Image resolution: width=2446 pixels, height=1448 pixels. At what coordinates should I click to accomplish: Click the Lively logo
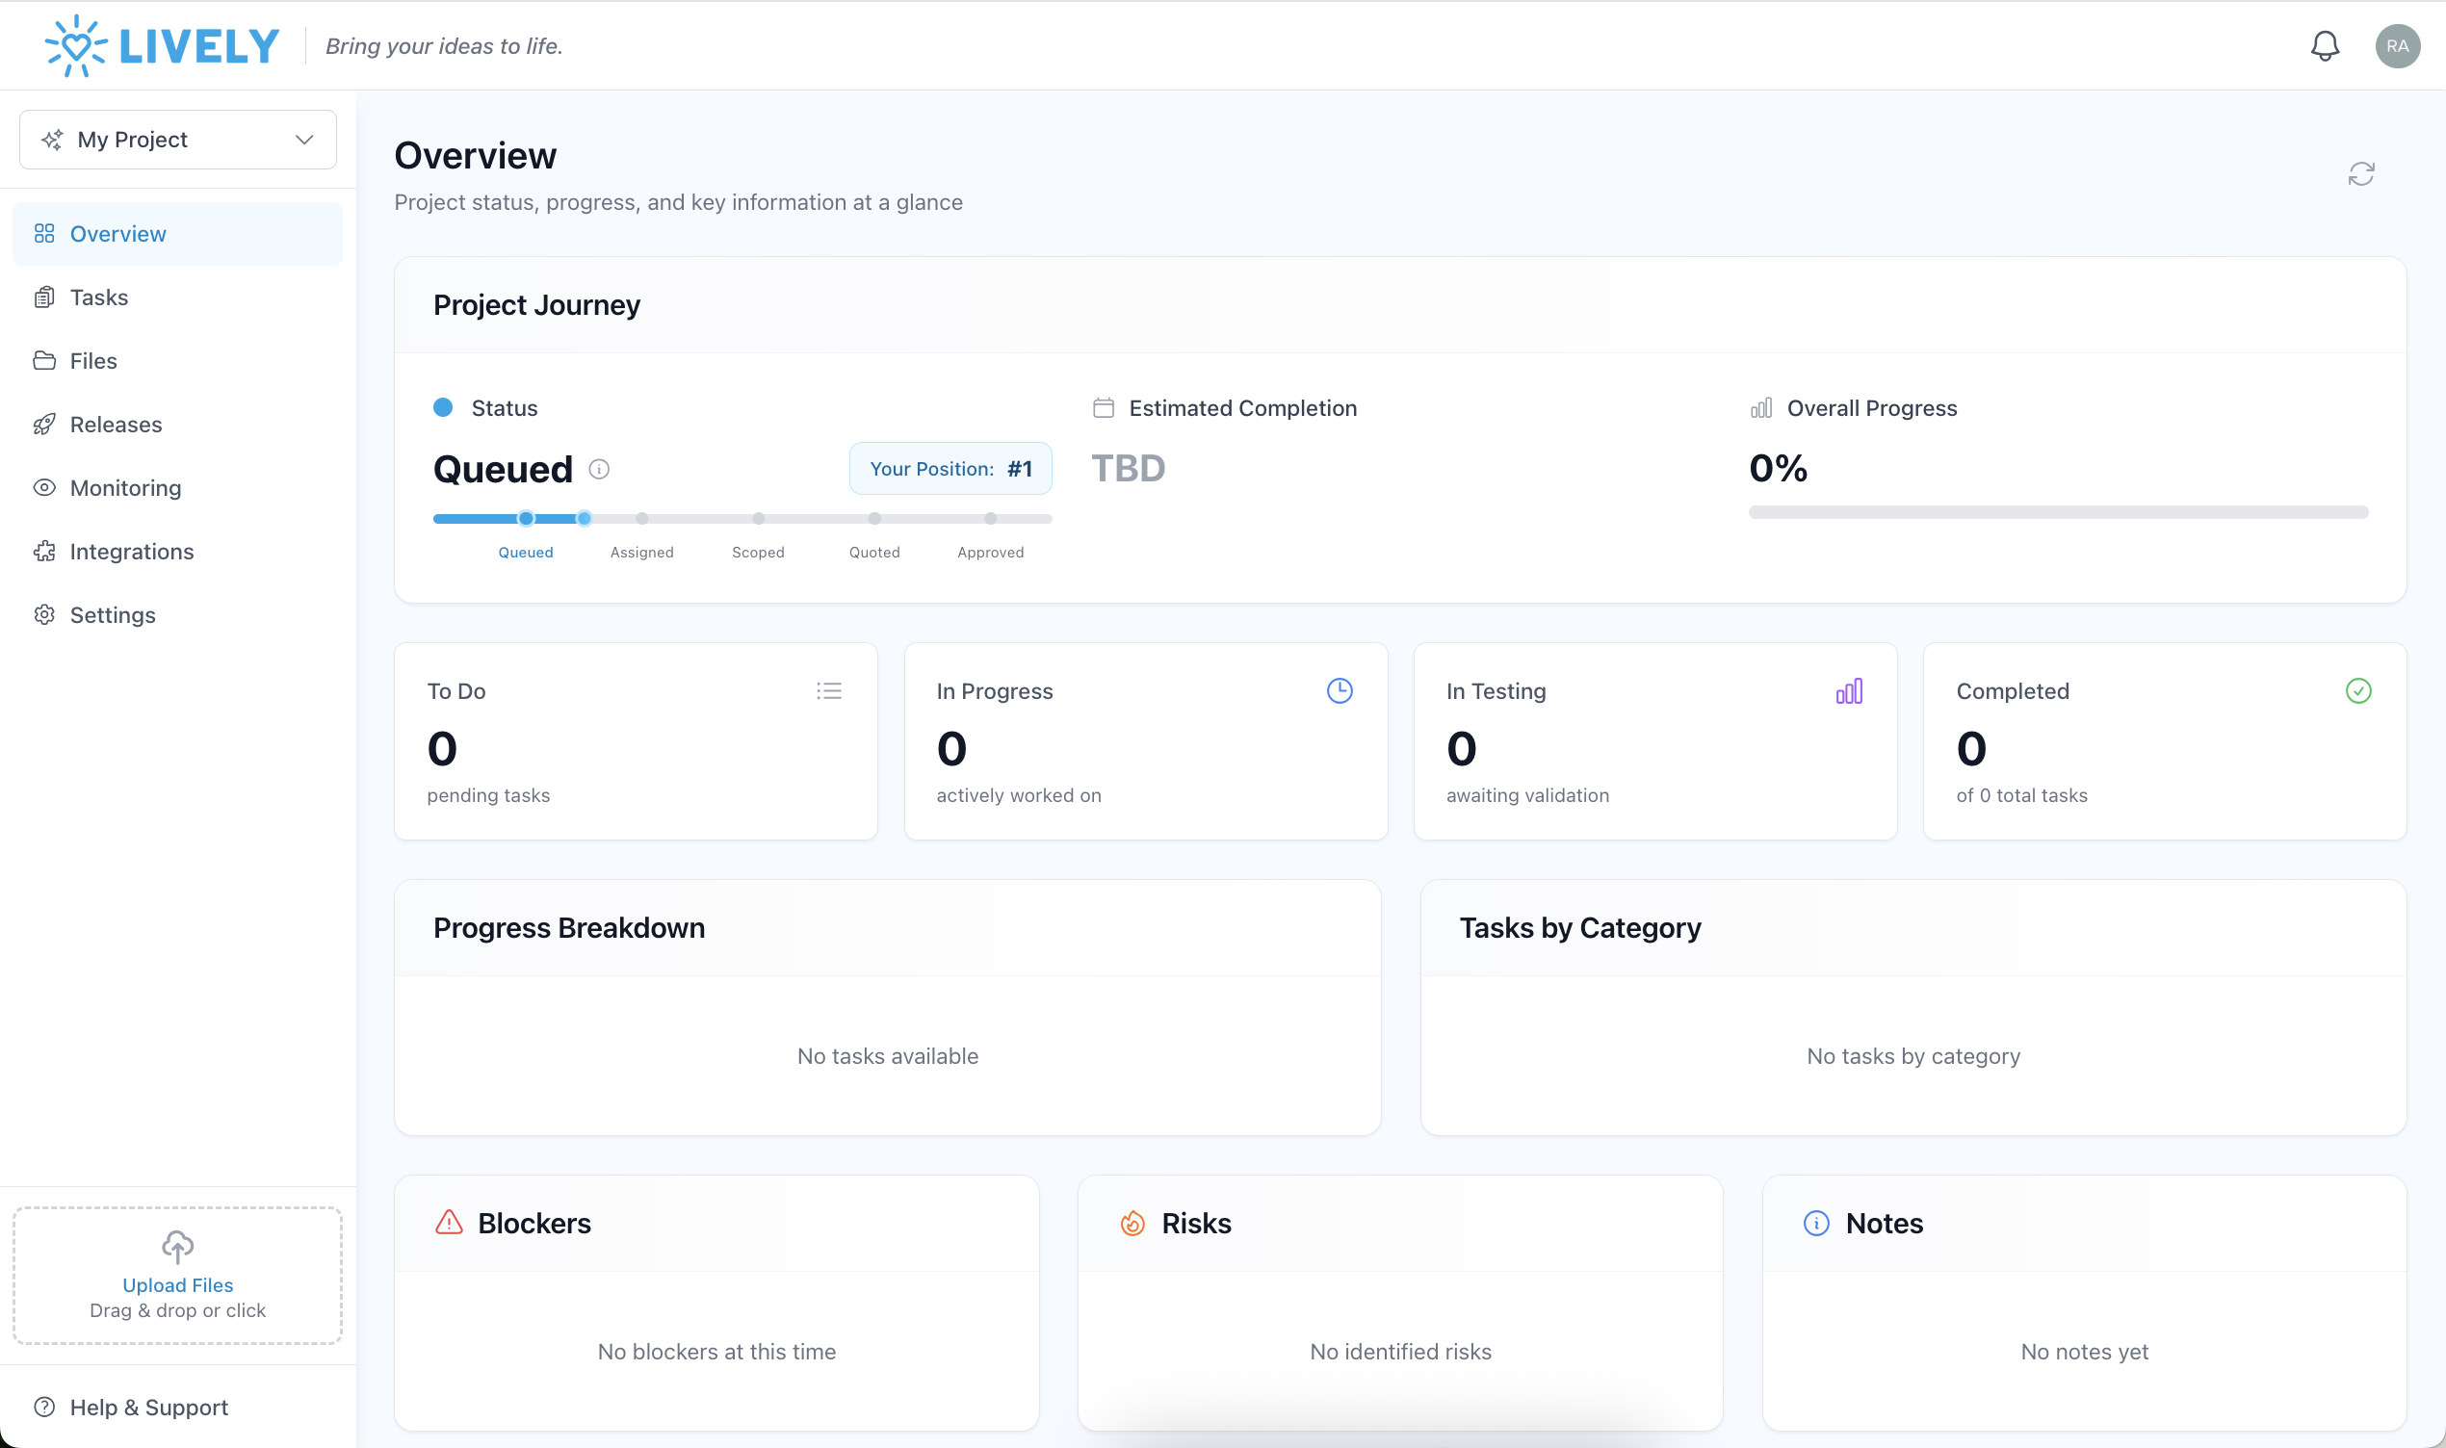(159, 45)
